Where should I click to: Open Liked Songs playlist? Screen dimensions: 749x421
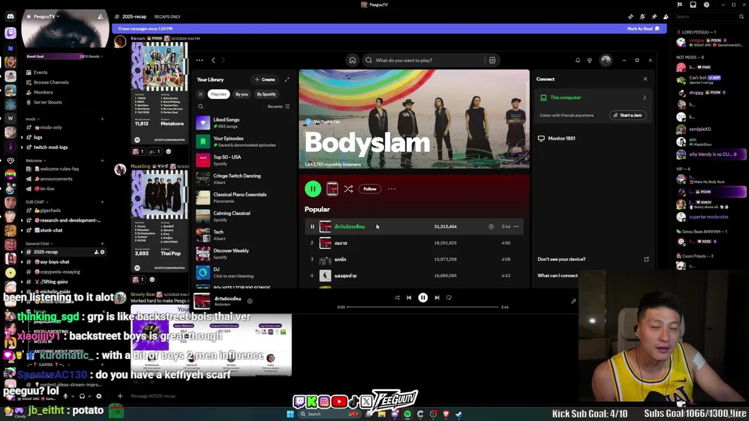(244, 123)
